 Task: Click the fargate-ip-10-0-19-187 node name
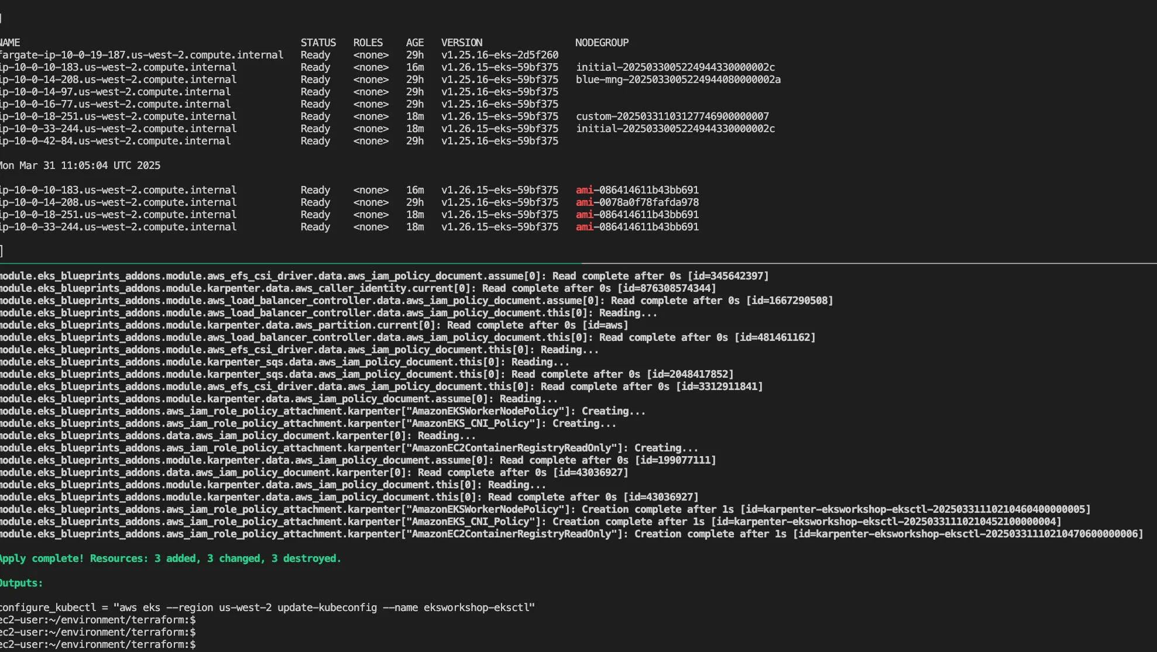click(141, 55)
